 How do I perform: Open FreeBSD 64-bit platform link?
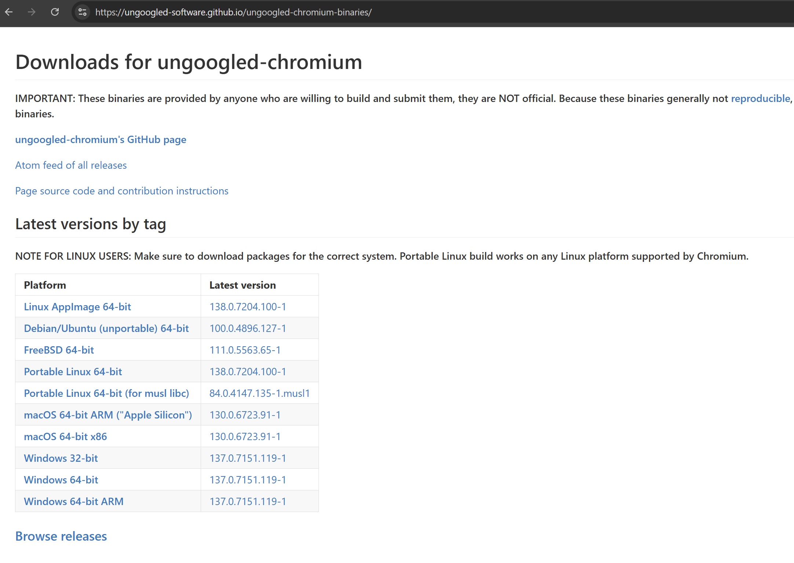point(59,350)
